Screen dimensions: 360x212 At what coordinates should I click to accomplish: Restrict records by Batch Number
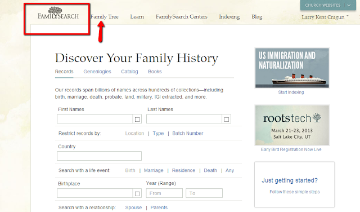tap(187, 133)
